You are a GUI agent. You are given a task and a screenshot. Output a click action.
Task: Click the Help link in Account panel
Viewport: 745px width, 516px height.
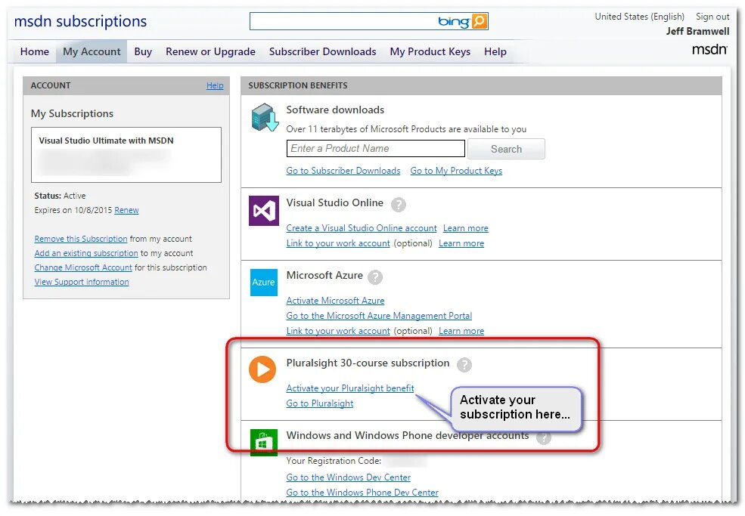(215, 85)
